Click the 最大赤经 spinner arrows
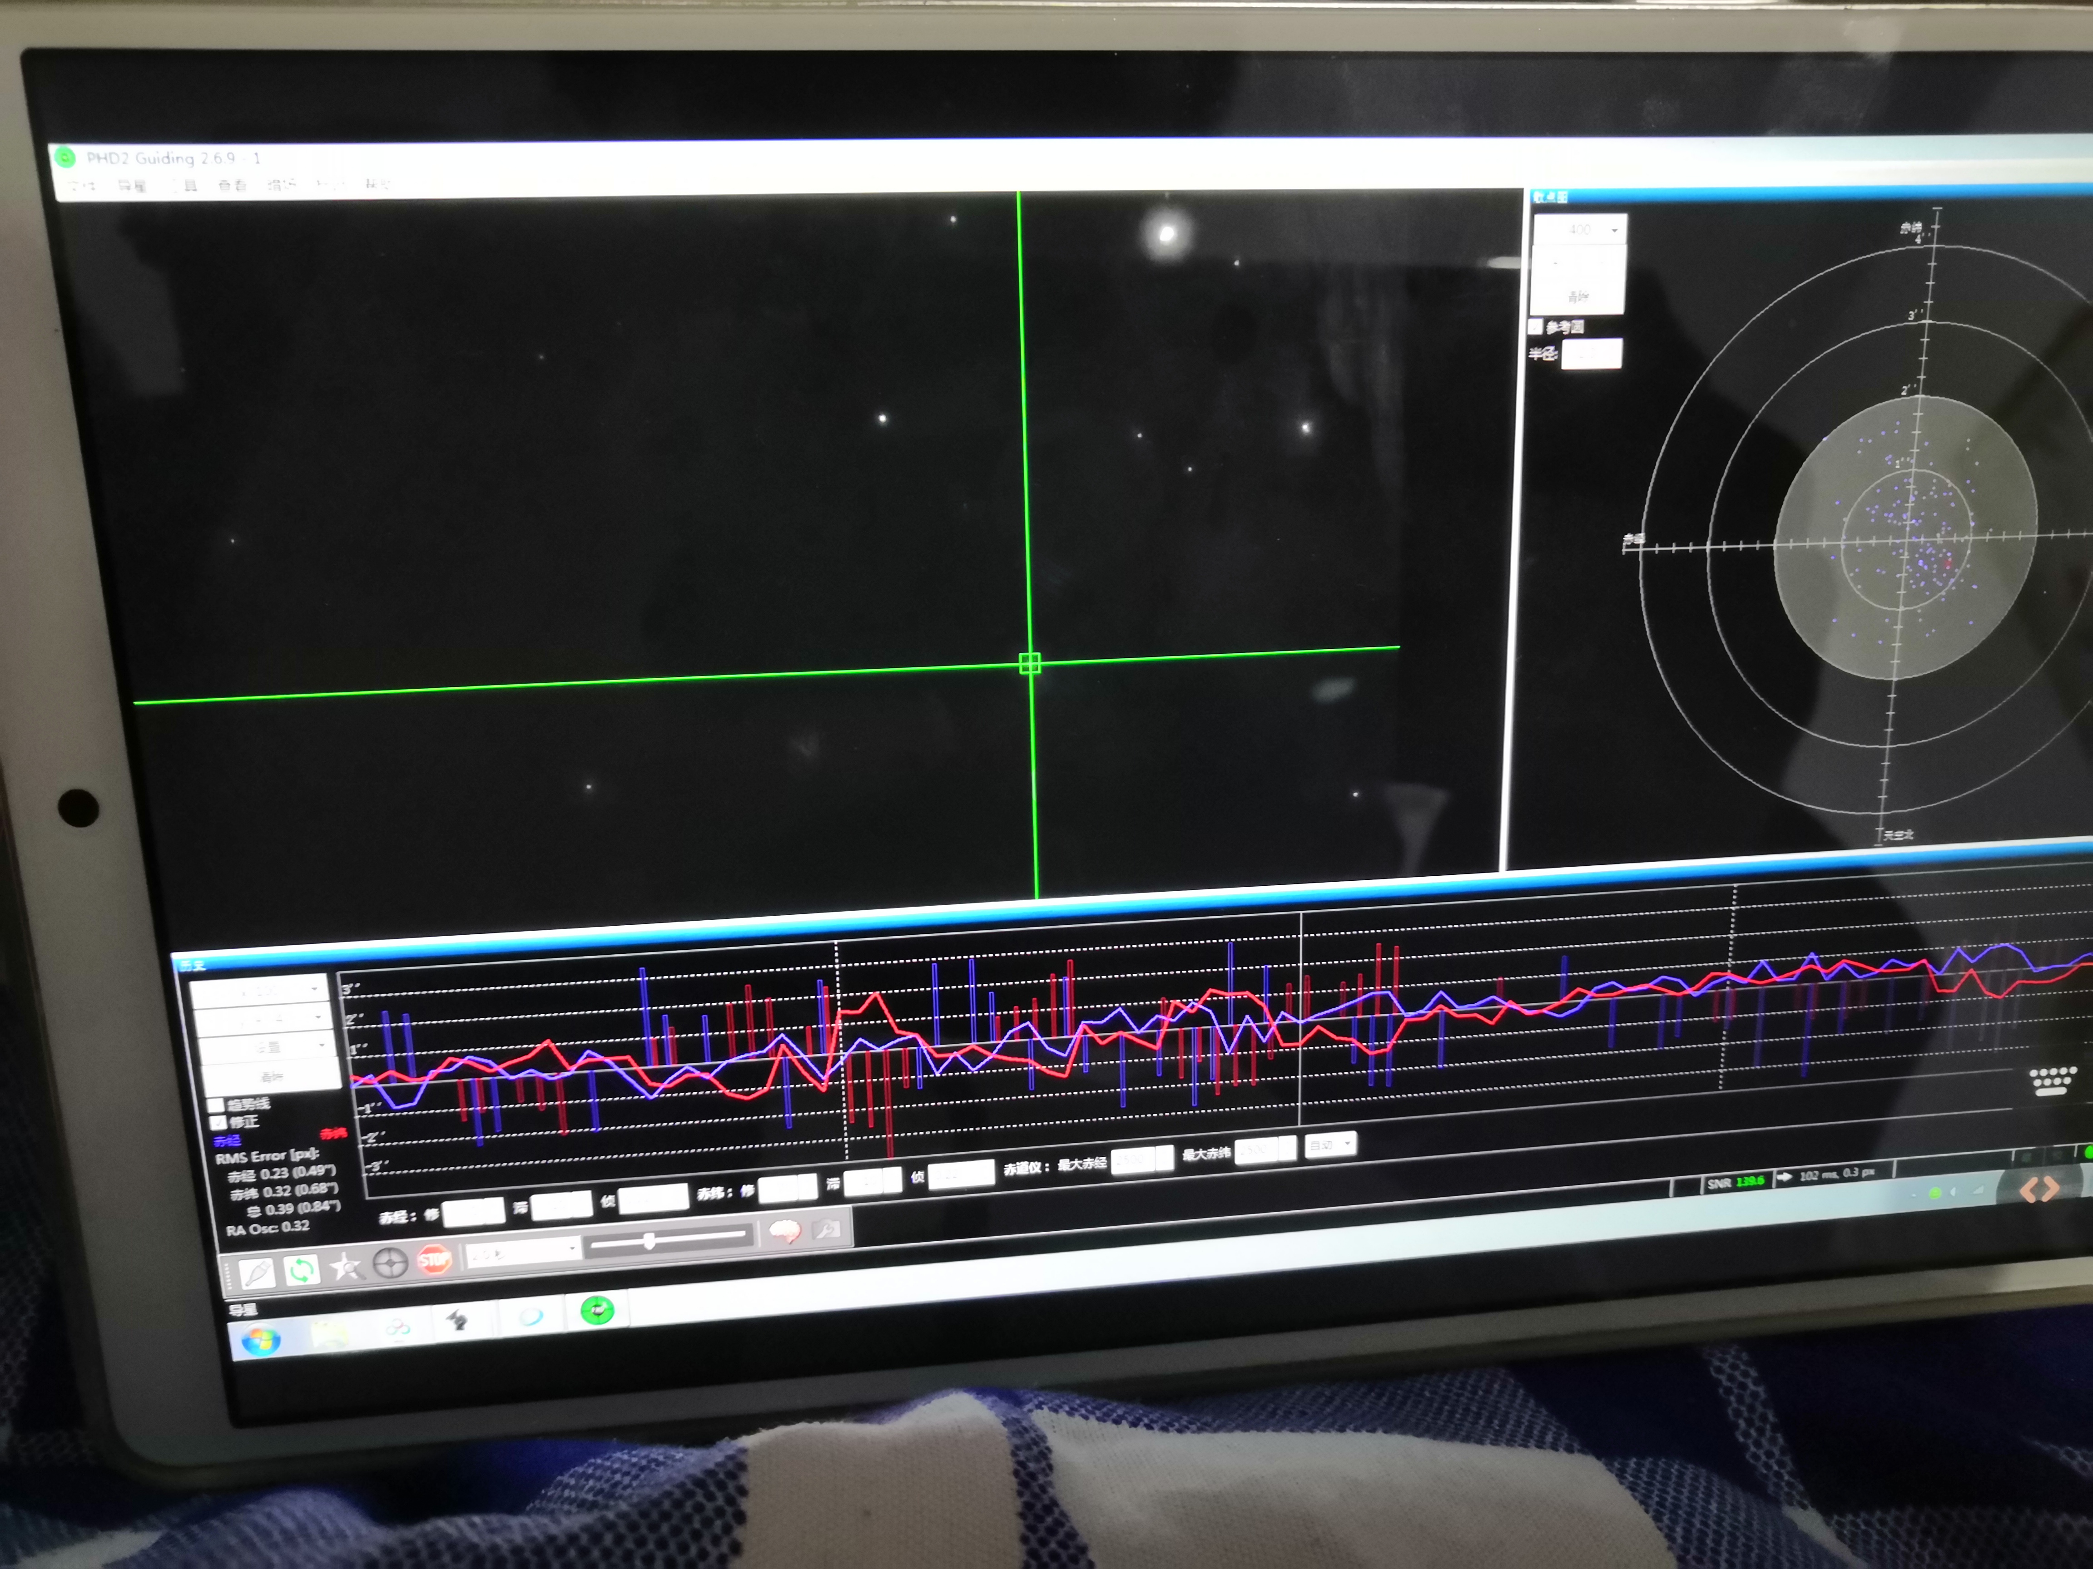Viewport: 2093px width, 1569px height. (1165, 1158)
